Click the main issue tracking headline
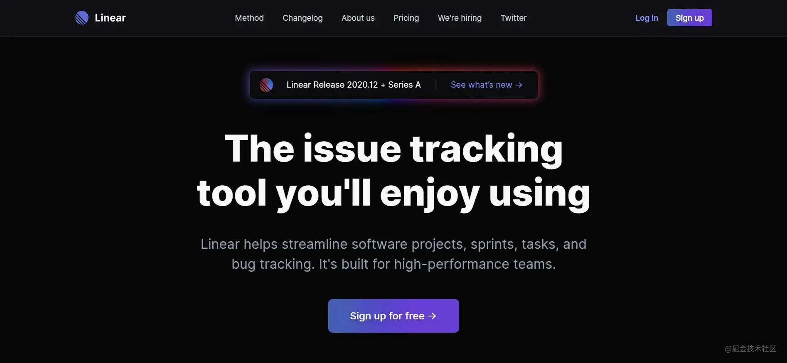787x363 pixels. [x=393, y=170]
